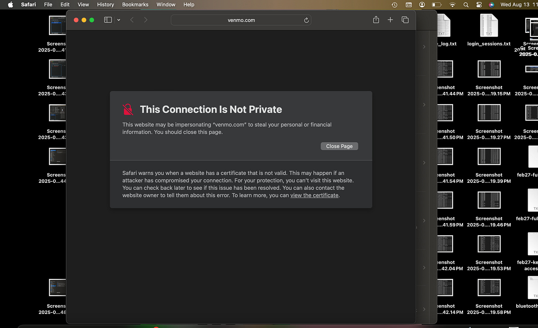Open the Share icon in Safari toolbar

click(376, 20)
